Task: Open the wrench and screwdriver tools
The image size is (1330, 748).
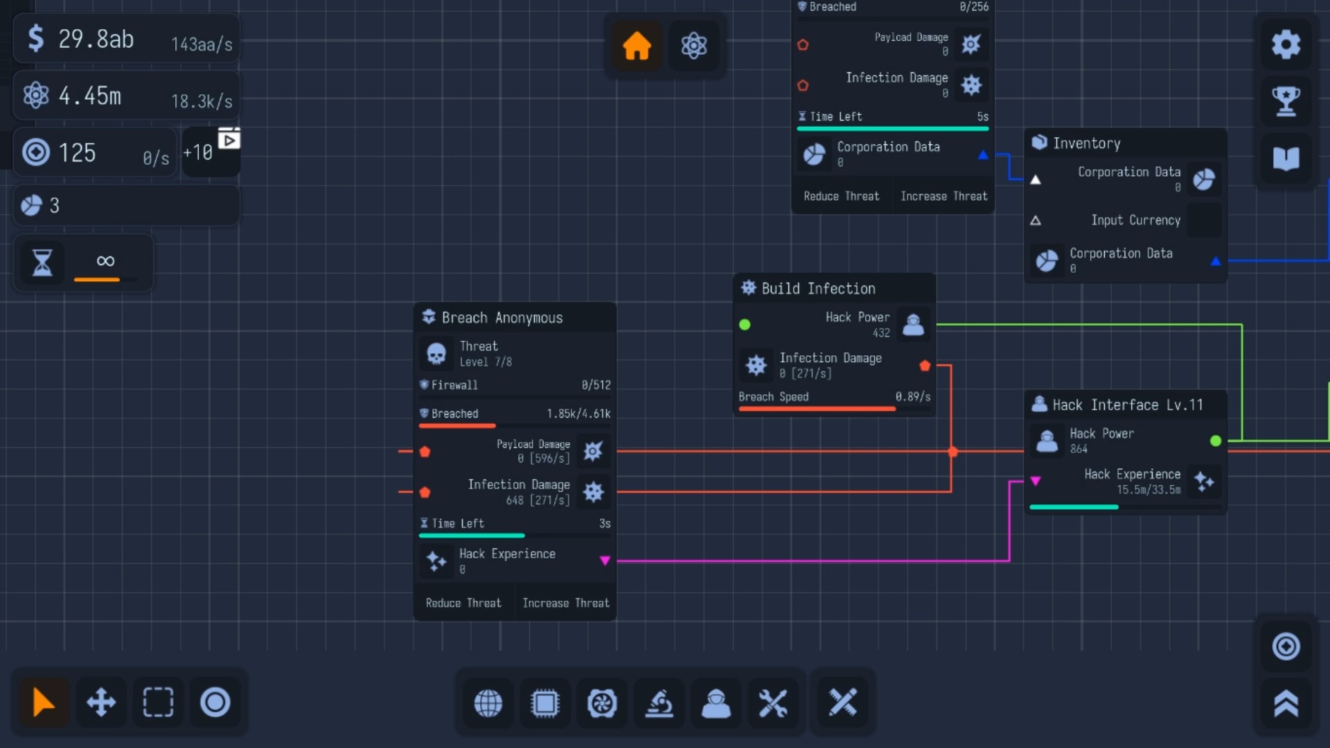Action: pos(773,704)
